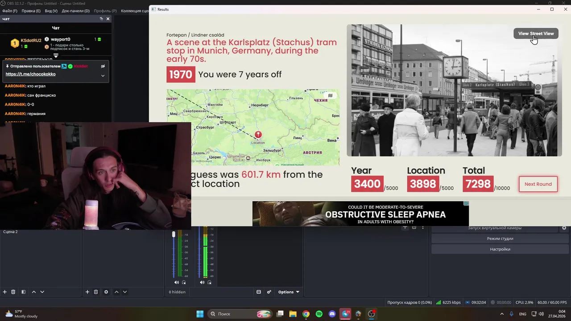Screen dimensions: 571x321
Task: Move scene down with arrow in Scenes panel
Action: pyautogui.click(x=42, y=292)
